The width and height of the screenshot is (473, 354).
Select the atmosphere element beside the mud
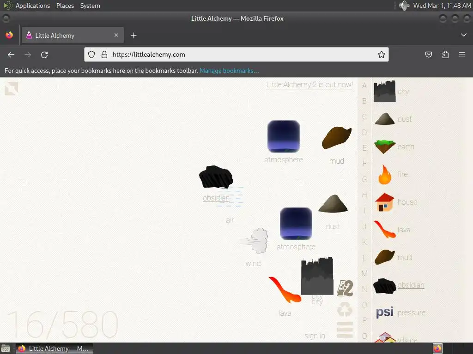[x=284, y=136]
